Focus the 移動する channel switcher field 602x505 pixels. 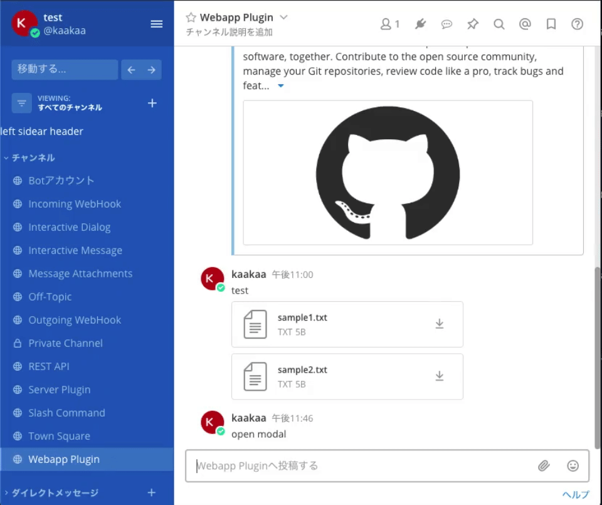[65, 70]
